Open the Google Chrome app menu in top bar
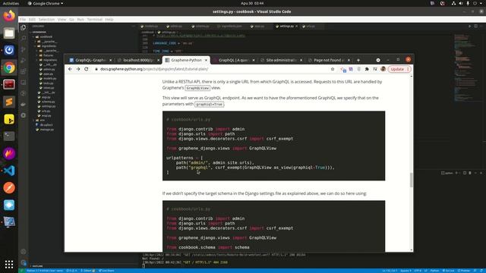486x273 pixels. click(x=46, y=3)
